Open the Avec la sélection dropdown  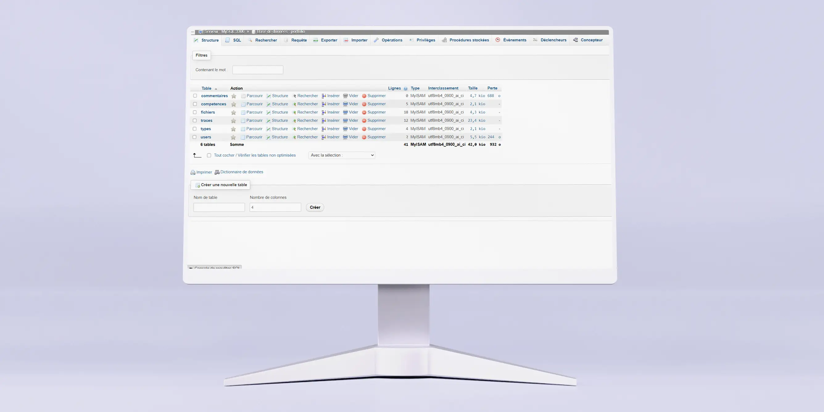point(342,155)
